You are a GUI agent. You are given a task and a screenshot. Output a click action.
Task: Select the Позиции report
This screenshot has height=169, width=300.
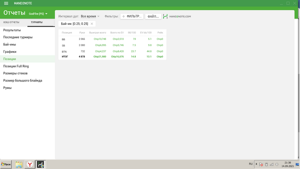tap(27, 59)
